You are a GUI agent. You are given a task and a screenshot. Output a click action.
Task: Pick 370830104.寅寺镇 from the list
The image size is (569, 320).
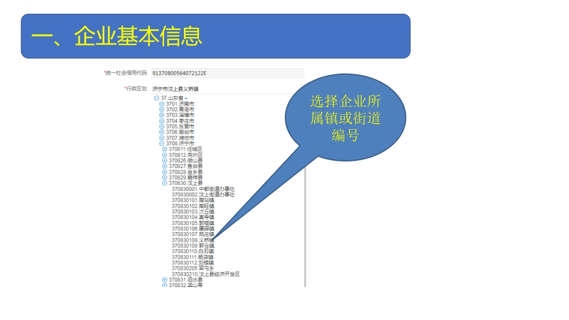click(193, 218)
